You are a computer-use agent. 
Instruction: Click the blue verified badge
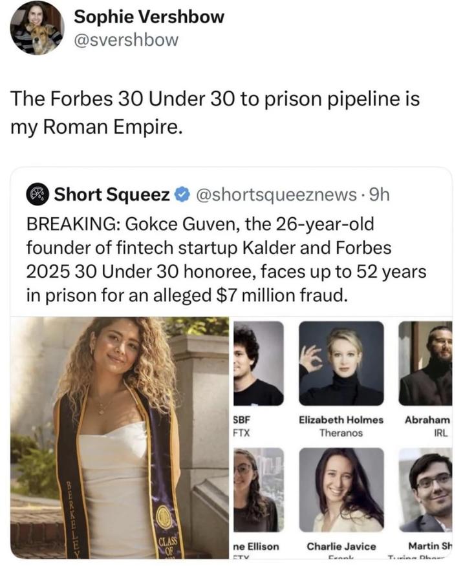click(x=184, y=194)
